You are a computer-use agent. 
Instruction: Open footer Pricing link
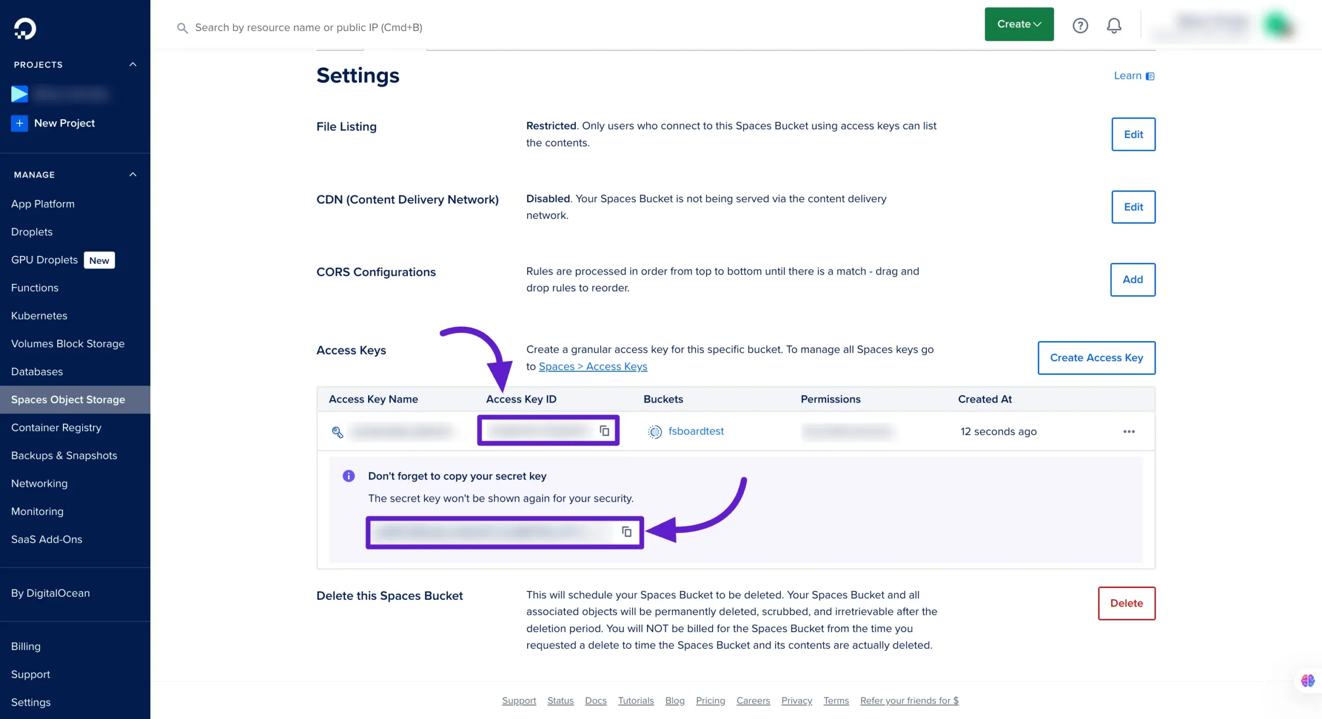[710, 700]
